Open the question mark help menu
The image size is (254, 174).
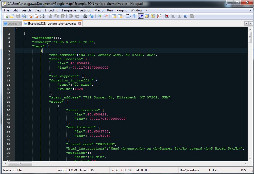147,10
